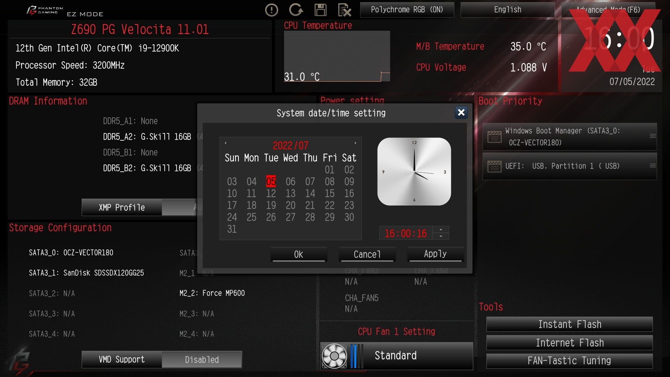This screenshot has height=377, width=670.
Task: Click the 07/05/2022 date display
Action: click(632, 82)
